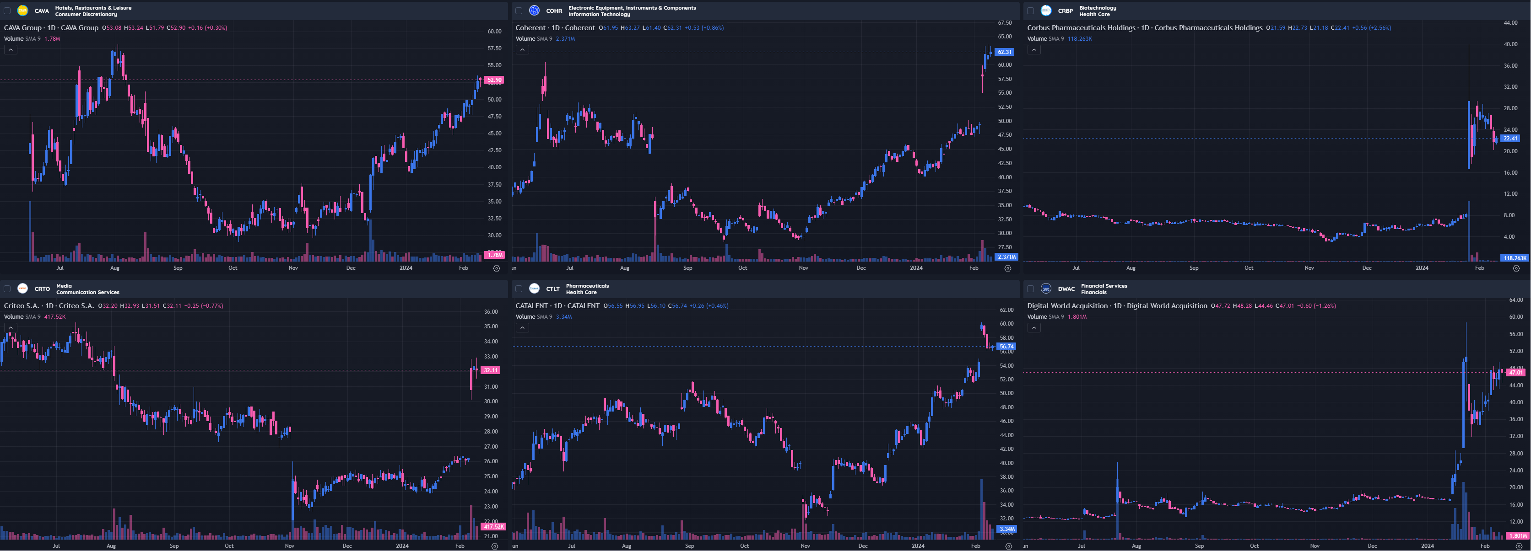Click the CAVA company logo icon
1531x551 pixels.
click(x=22, y=11)
